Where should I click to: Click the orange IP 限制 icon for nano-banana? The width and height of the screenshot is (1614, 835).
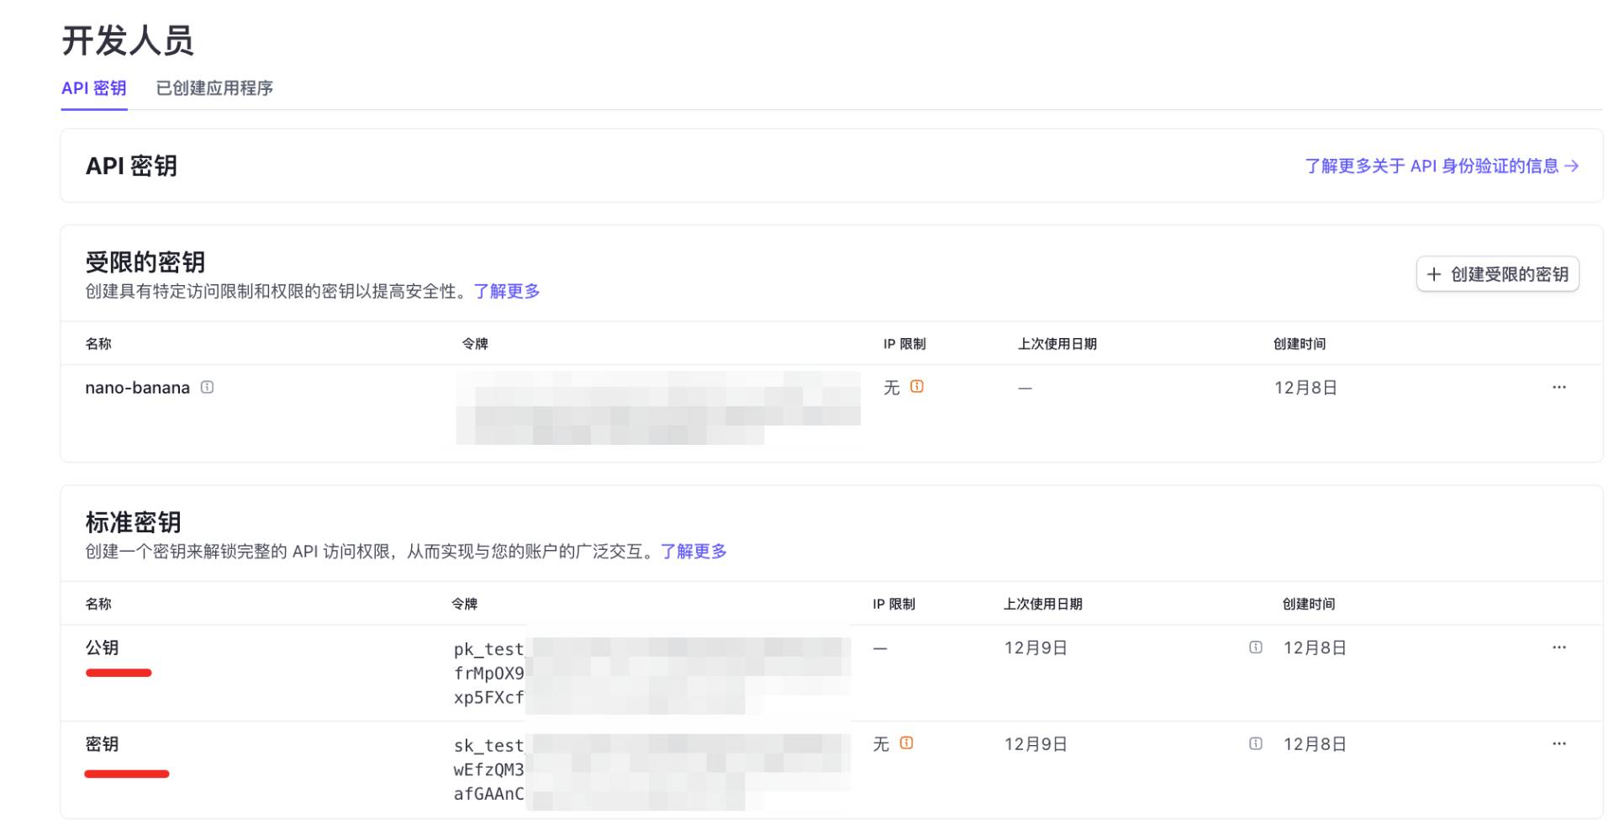pos(917,387)
